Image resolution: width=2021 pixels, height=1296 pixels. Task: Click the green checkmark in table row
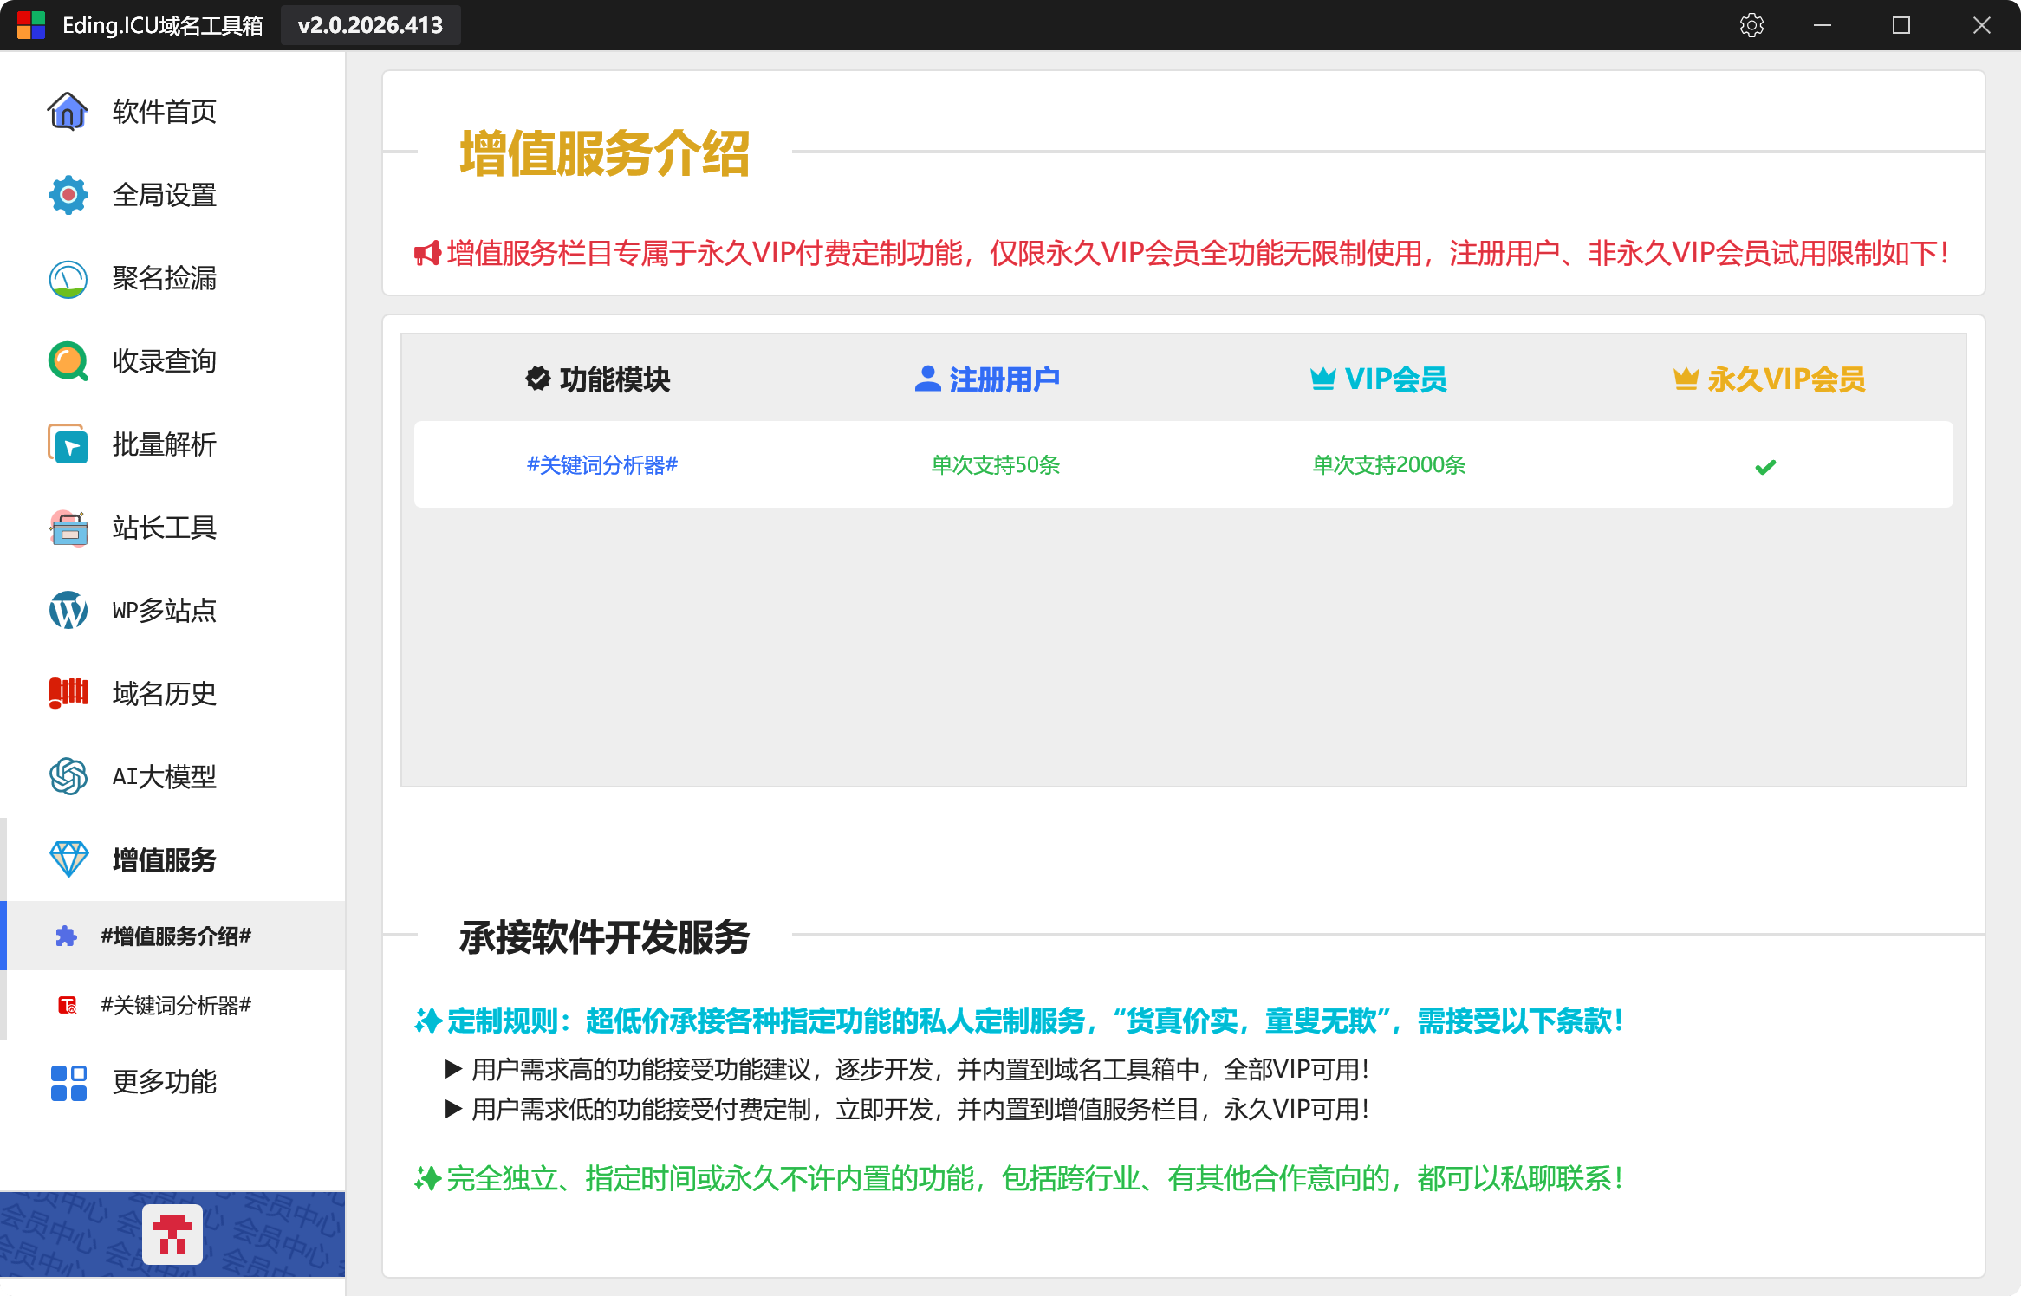pyautogui.click(x=1765, y=467)
